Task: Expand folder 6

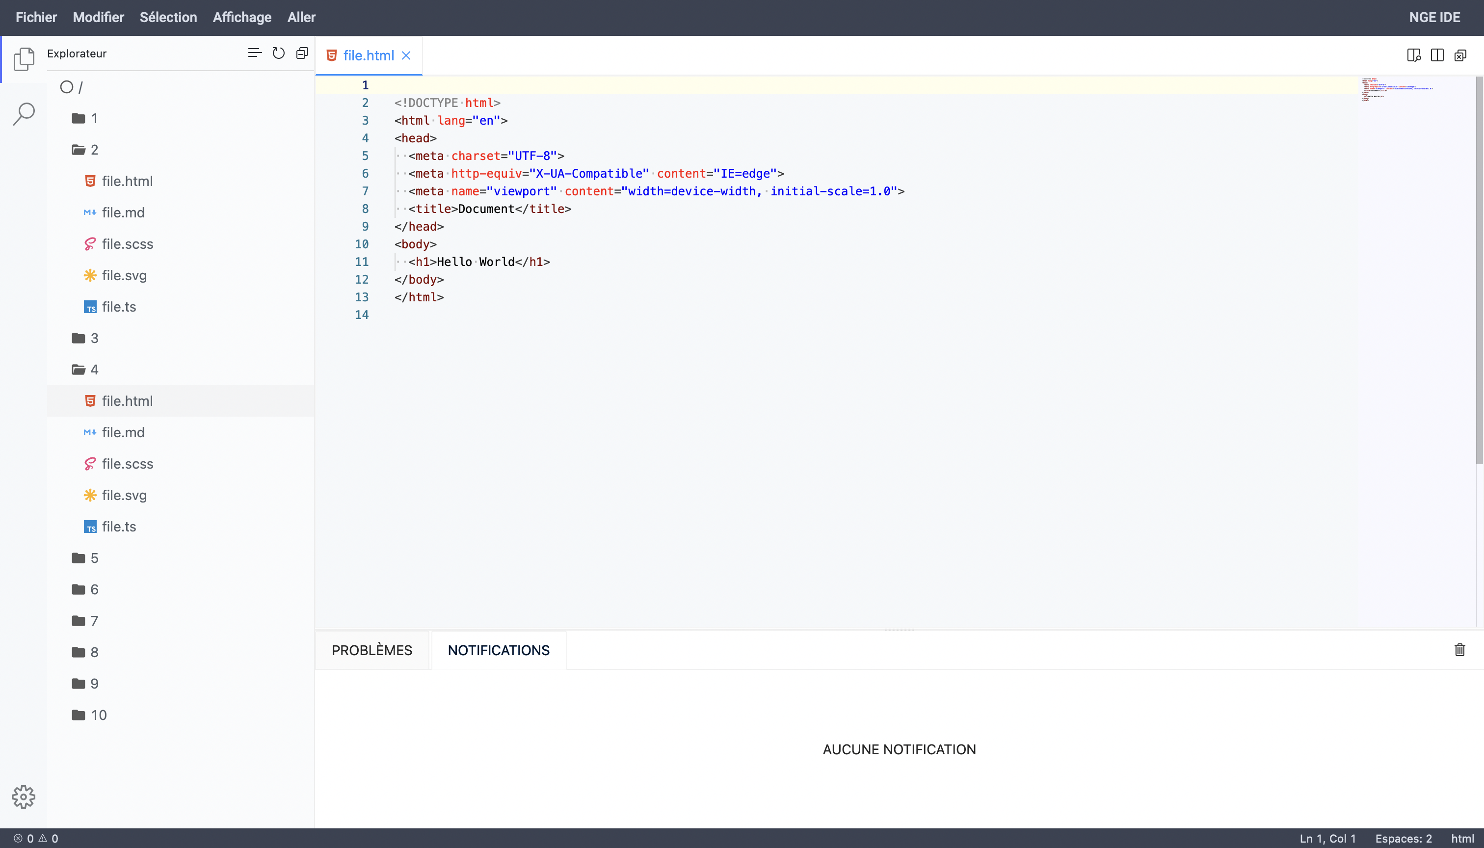Action: coord(181,589)
